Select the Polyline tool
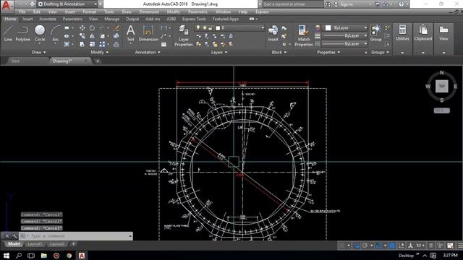The width and height of the screenshot is (463, 260). coord(22,33)
